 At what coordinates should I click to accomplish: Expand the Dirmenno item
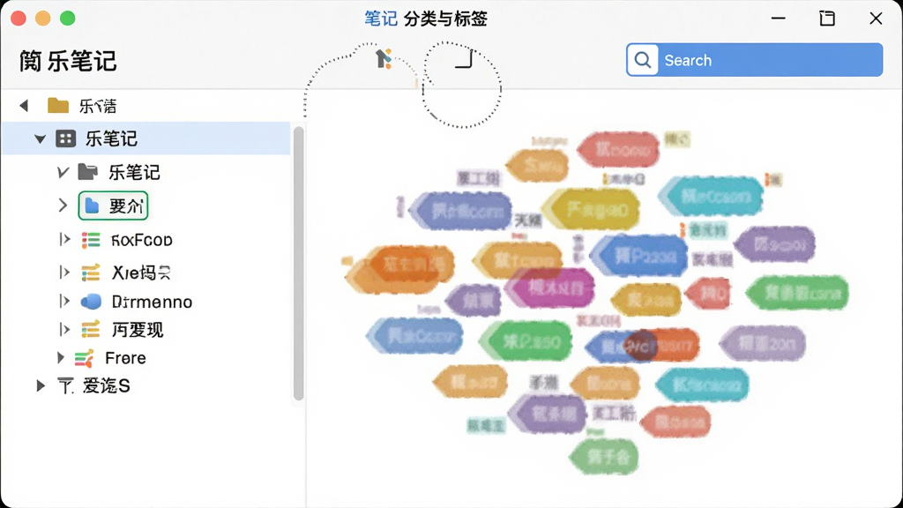click(x=64, y=301)
